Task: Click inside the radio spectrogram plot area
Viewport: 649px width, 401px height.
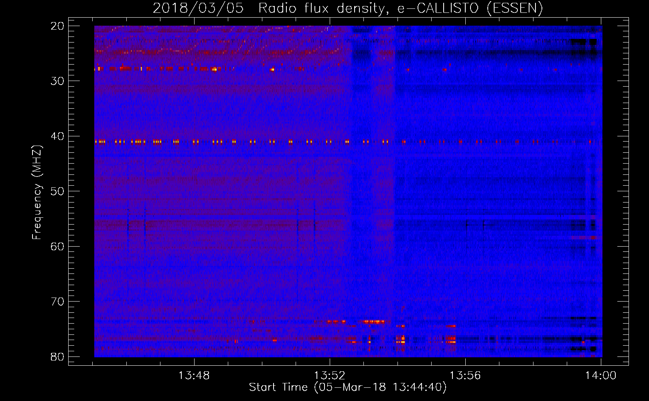Action: (348, 191)
